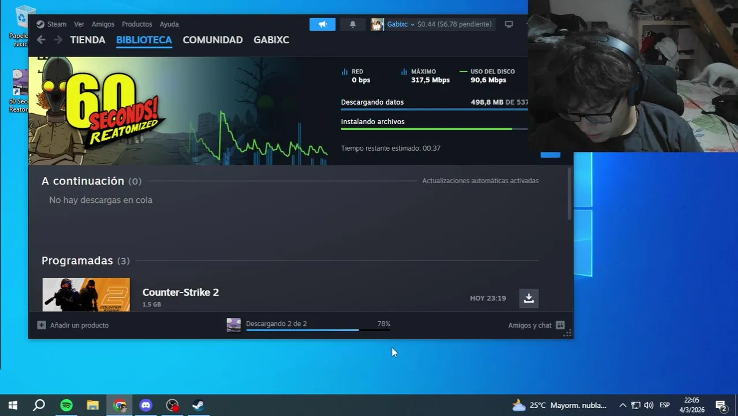Open Discord from the taskbar
This screenshot has height=416, width=738.
(x=146, y=405)
